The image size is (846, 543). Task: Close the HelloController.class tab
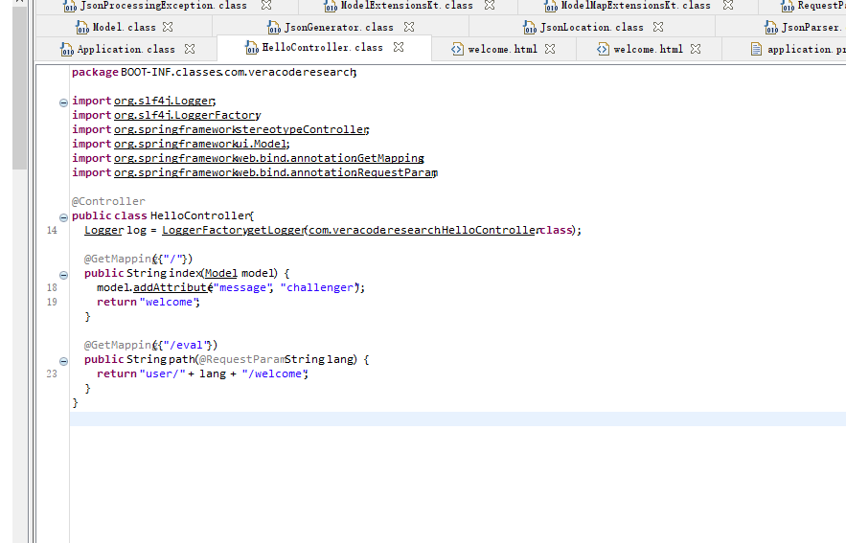click(399, 47)
